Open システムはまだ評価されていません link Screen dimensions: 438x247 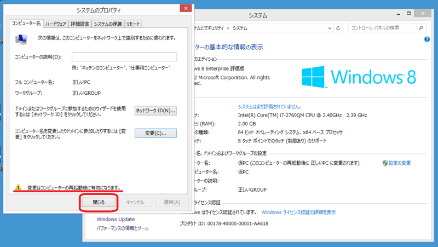[269, 106]
